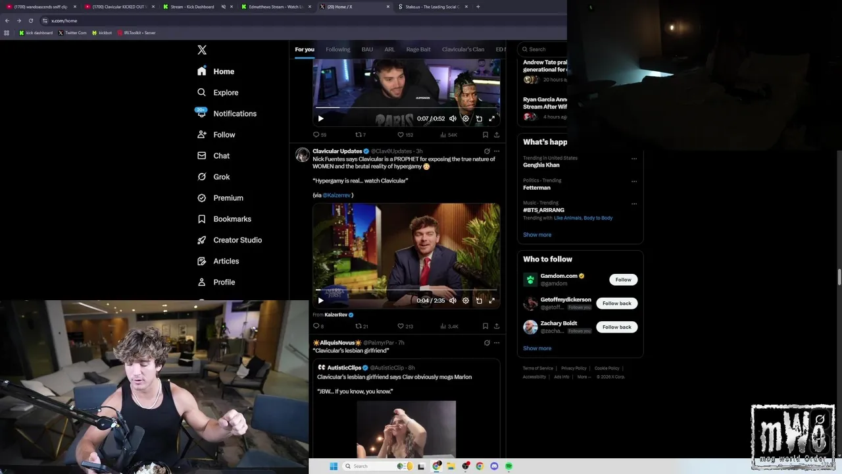The height and width of the screenshot is (474, 842).
Task: Reply to the top post with 59 replies
Action: click(319, 134)
